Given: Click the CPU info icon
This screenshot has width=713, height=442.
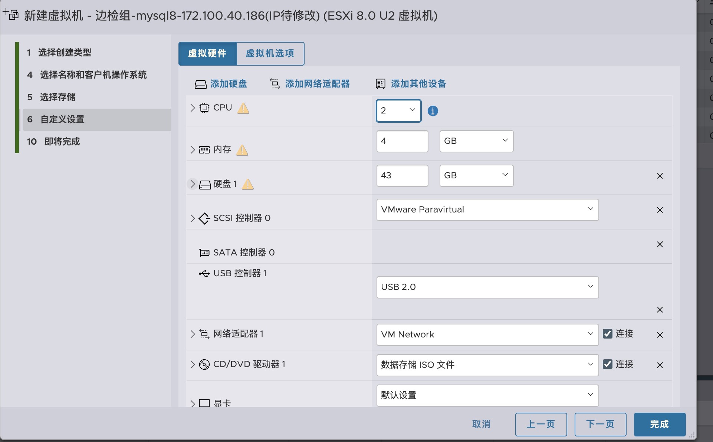Looking at the screenshot, I should click(433, 111).
